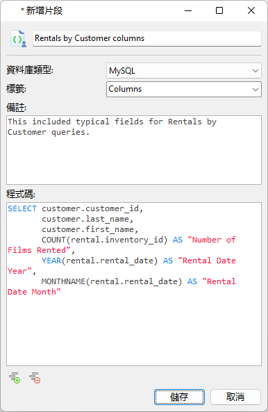The height and width of the screenshot is (412, 268).
Task: Maximize the 新增片段 window
Action: point(219,11)
